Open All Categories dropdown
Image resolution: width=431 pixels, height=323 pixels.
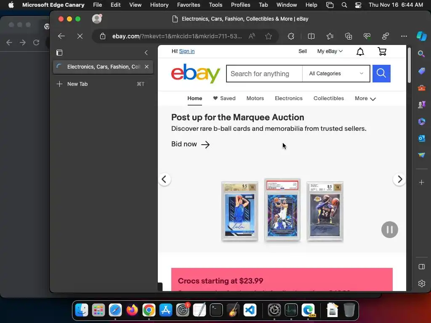click(336, 74)
